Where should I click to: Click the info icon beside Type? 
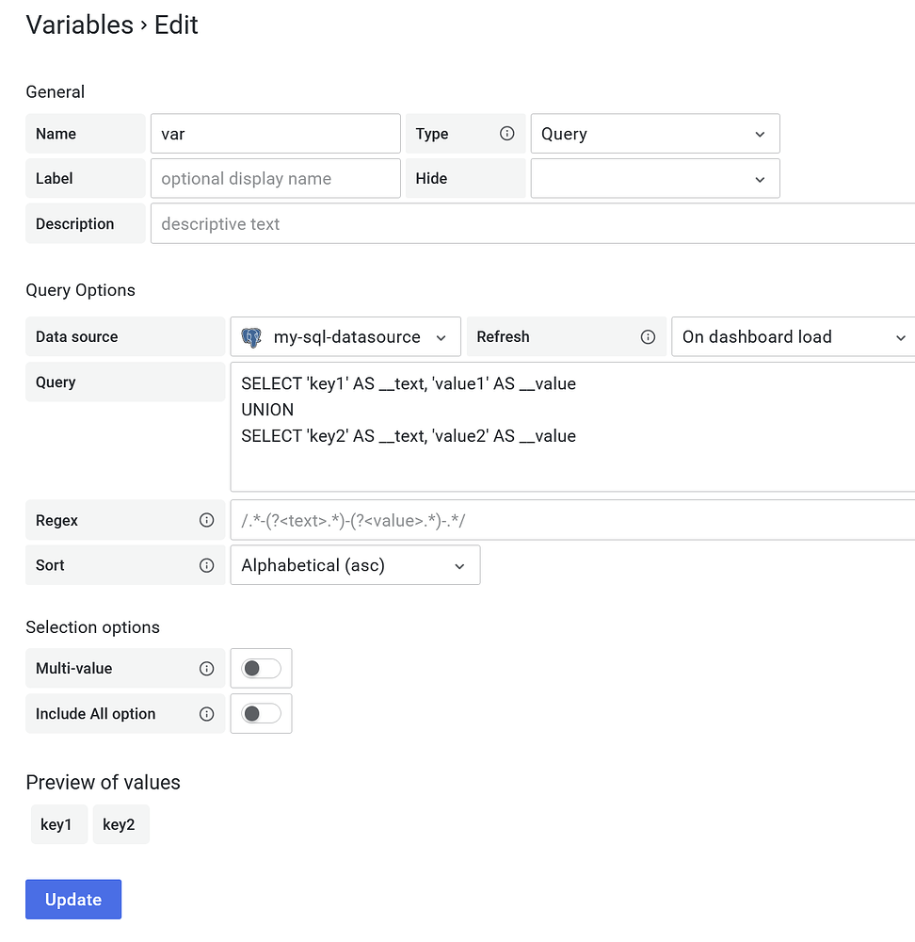[x=507, y=133]
